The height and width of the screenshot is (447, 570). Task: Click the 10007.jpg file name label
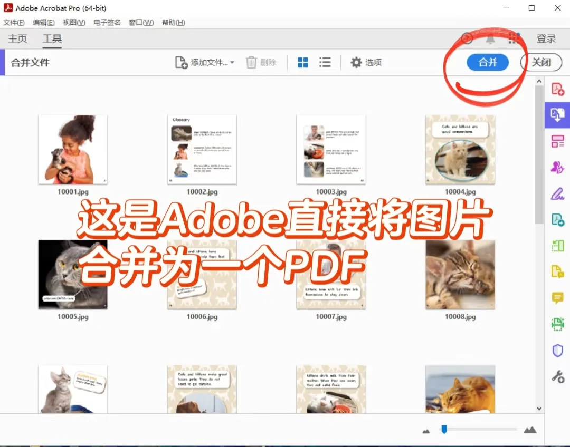331,317
